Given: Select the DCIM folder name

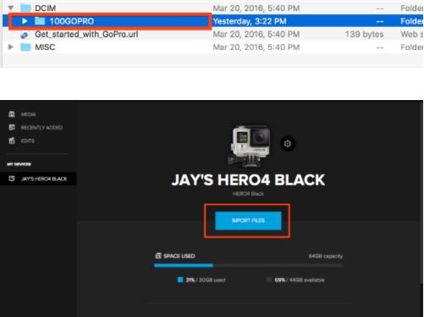Looking at the screenshot, I should (x=45, y=8).
